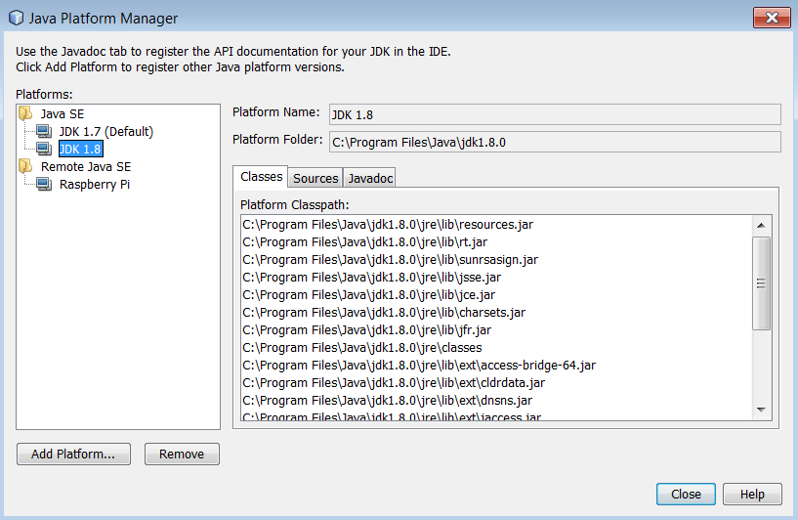Click the Remote Java SE folder icon
The image size is (798, 520).
pos(26,166)
